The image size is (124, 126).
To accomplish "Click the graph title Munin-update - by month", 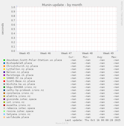I will tap(62, 5).
